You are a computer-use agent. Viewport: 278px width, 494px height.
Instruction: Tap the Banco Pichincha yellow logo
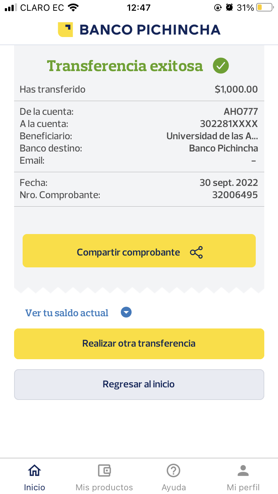coord(65,30)
